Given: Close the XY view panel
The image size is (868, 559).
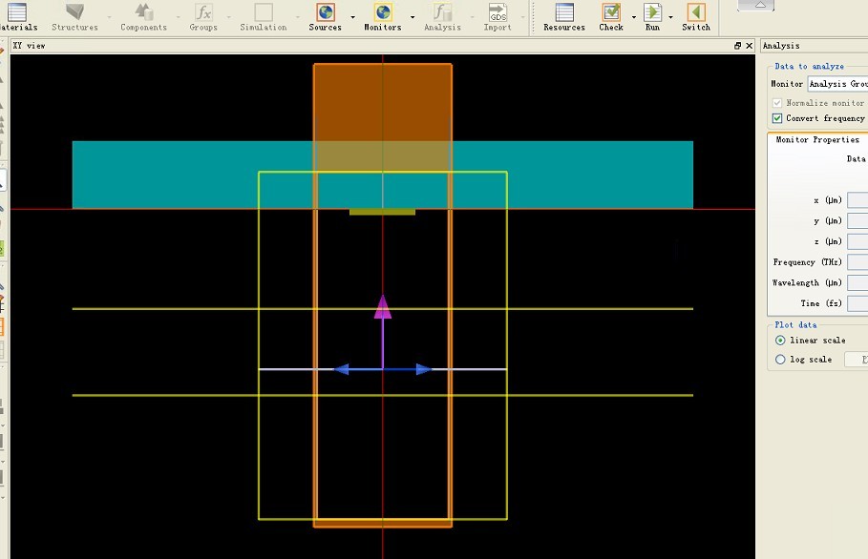Looking at the screenshot, I should (x=749, y=46).
